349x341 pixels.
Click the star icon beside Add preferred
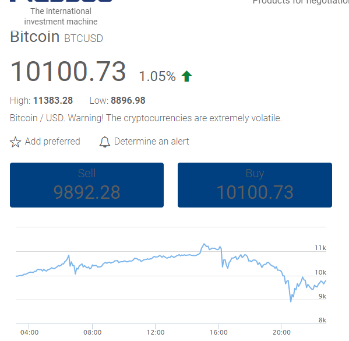coord(15,142)
